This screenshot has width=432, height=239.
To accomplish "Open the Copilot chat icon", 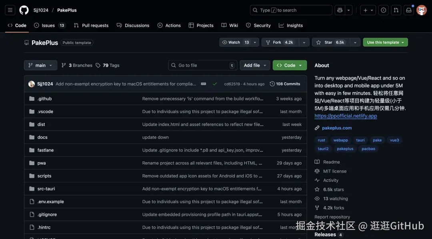I will click(x=340, y=10).
